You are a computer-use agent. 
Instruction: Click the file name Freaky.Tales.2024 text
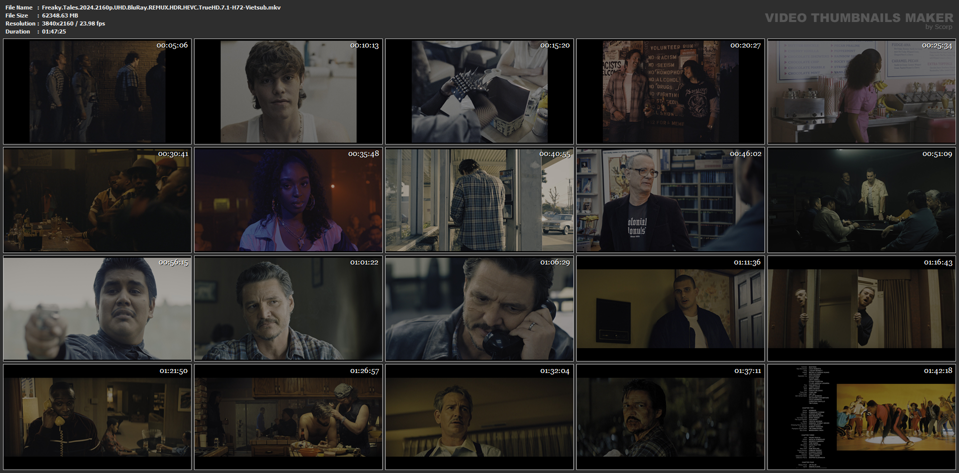[x=161, y=7]
